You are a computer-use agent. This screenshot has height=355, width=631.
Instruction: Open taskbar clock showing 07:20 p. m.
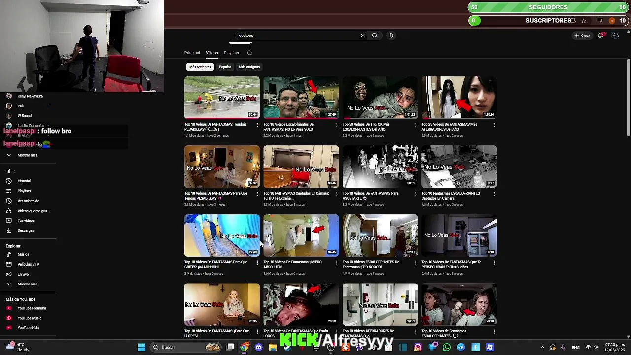tap(614, 347)
